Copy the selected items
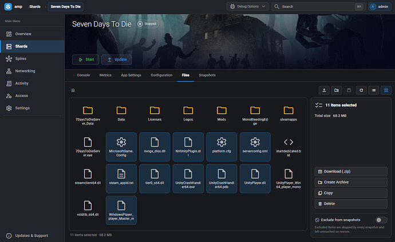This screenshot has height=242, width=395. pos(351,193)
